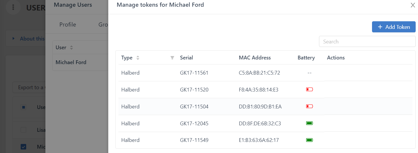Close the Manage tokens panel
Screen dimensions: 418x153
pos(412,5)
